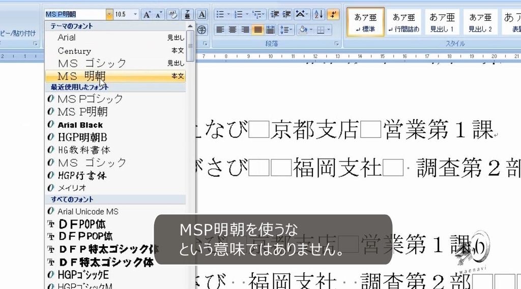Screen dimensions: 521x289
Task: Open the Paragraph (段落) dialog launcher
Action: point(337,44)
